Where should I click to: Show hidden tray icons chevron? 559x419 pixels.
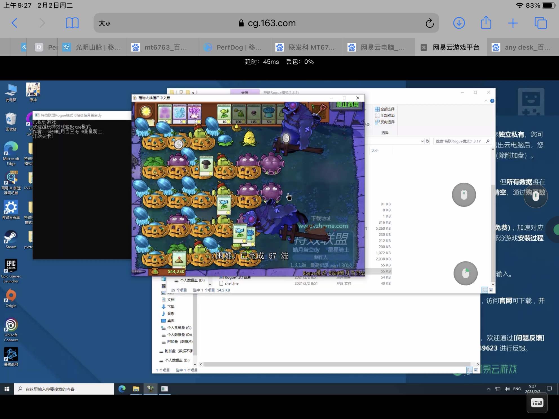488,389
